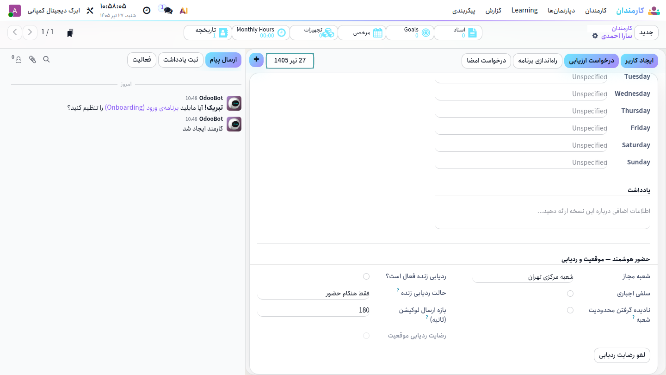Open پیکربندی menu
The image size is (666, 375).
464,11
